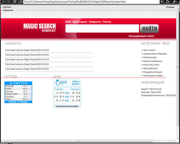Click the Gismeteo weather widget header
This screenshot has width=180, height=144.
[18, 83]
